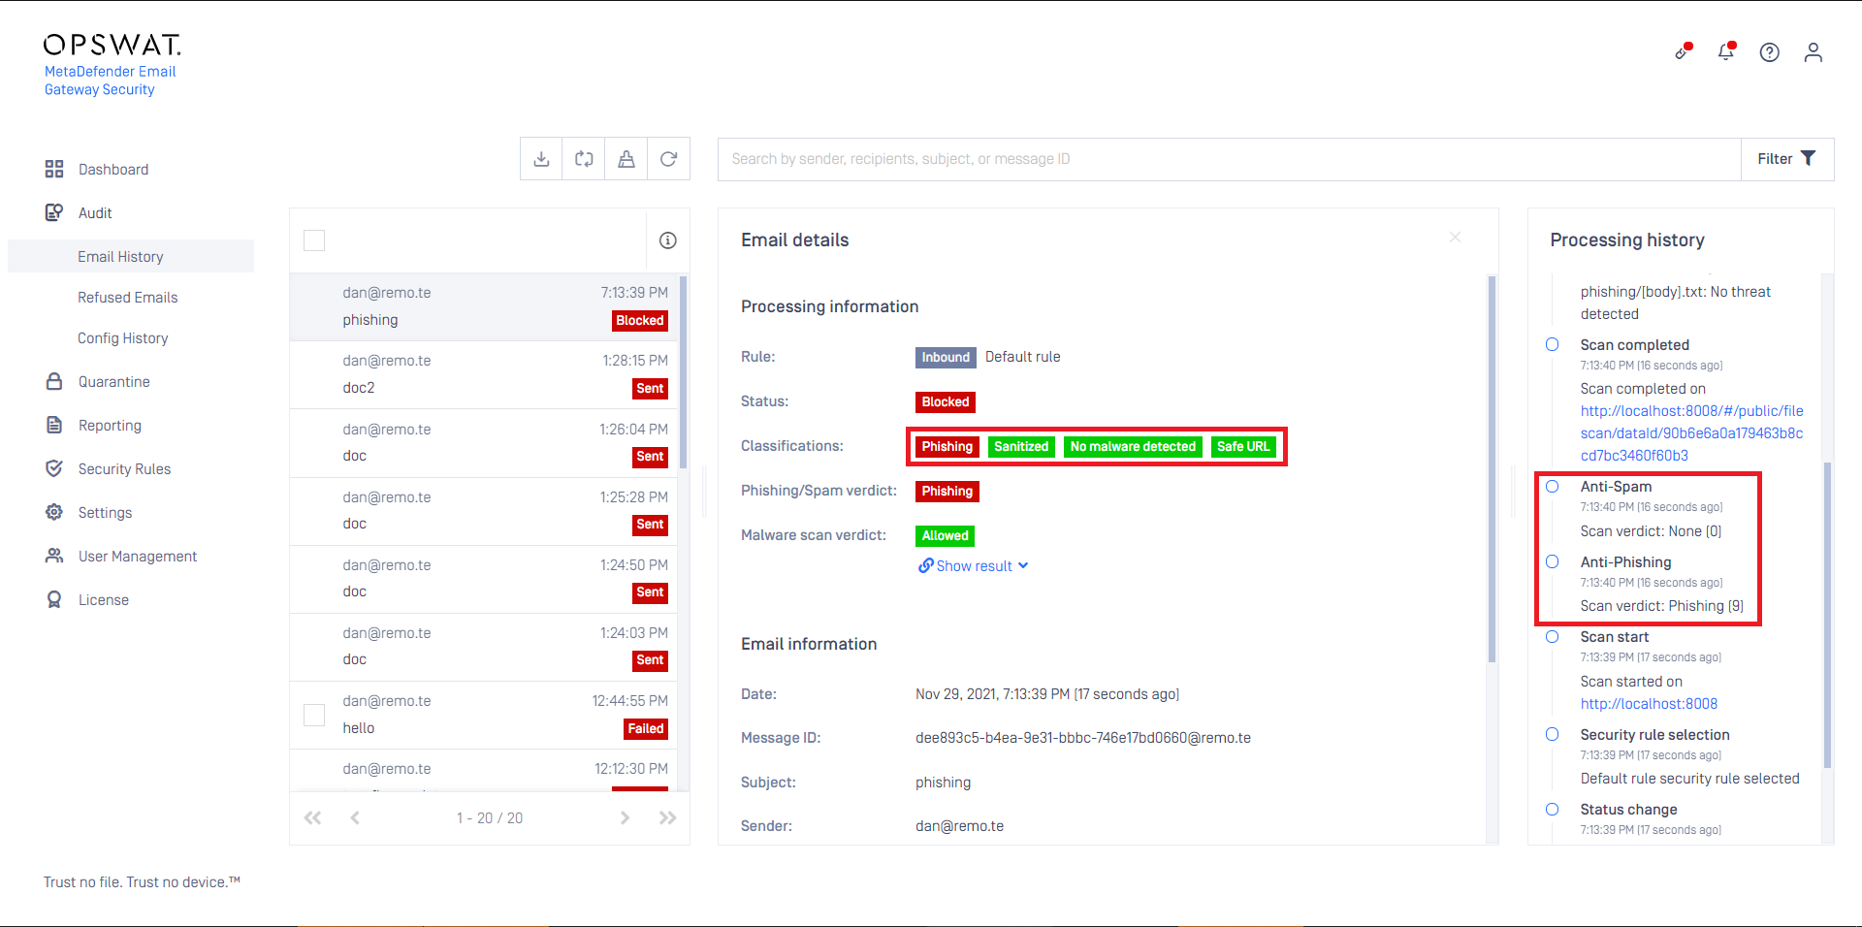
Task: Select the hello email marked Failed
Action: [x=483, y=715]
